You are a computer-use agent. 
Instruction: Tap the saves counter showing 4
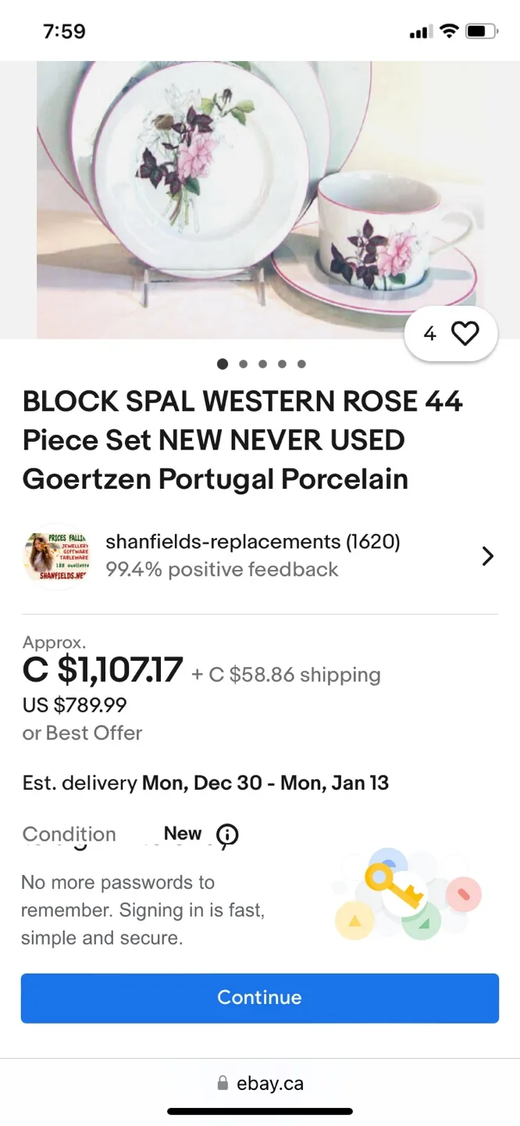point(429,332)
